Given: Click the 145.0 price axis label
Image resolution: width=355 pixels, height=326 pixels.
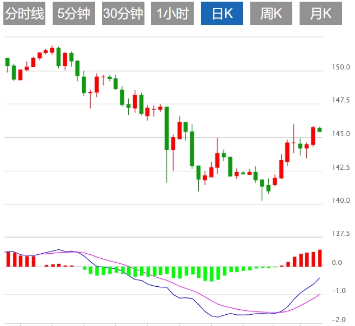Looking at the screenshot, I should pos(340,134).
